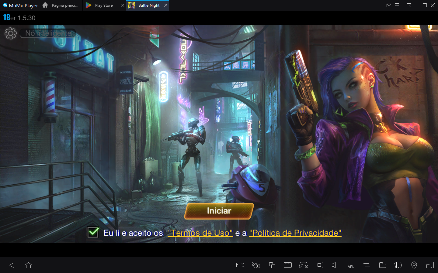This screenshot has height=273, width=438.
Task: Take a screenshot with the crop tool
Action: tap(367, 265)
